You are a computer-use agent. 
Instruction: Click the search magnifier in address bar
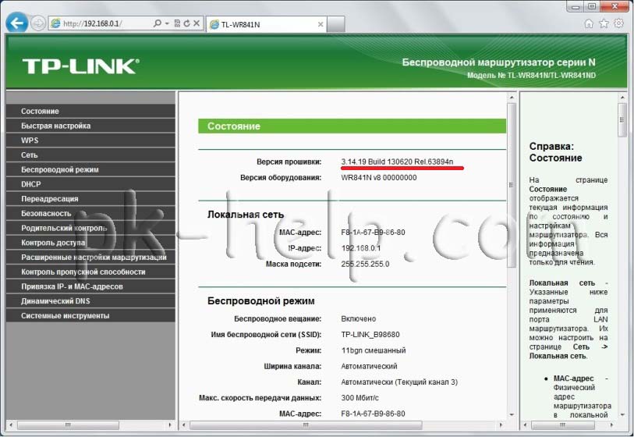[158, 23]
